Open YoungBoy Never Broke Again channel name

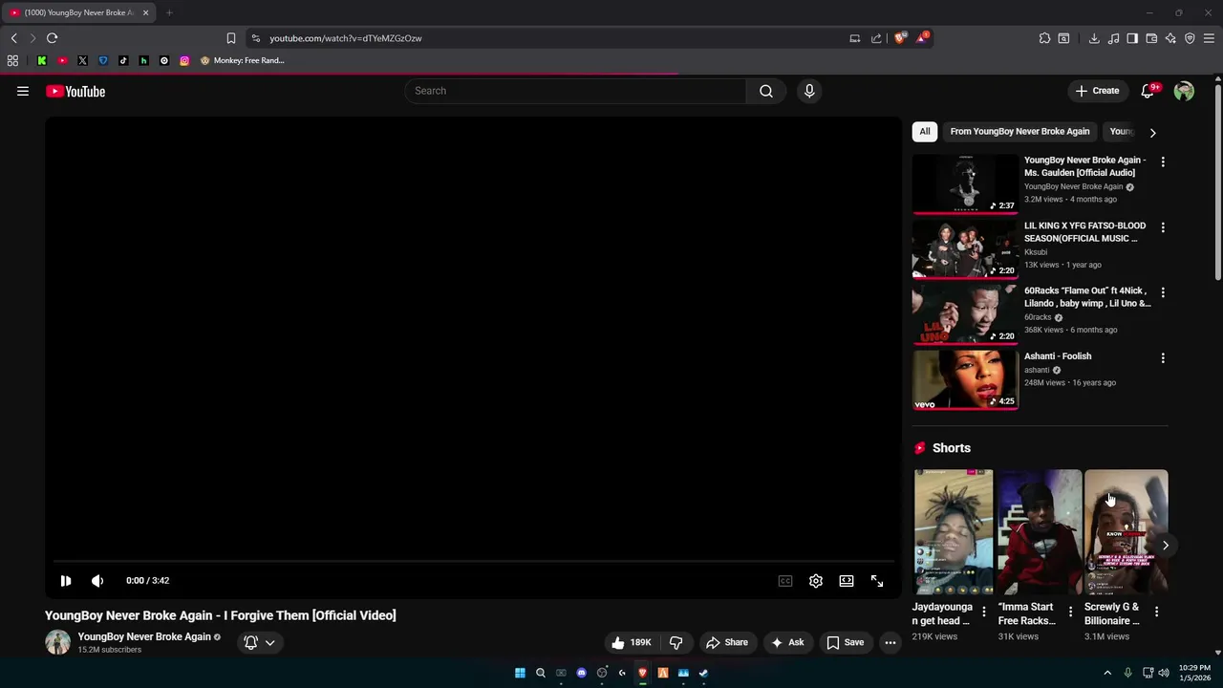[x=144, y=636]
